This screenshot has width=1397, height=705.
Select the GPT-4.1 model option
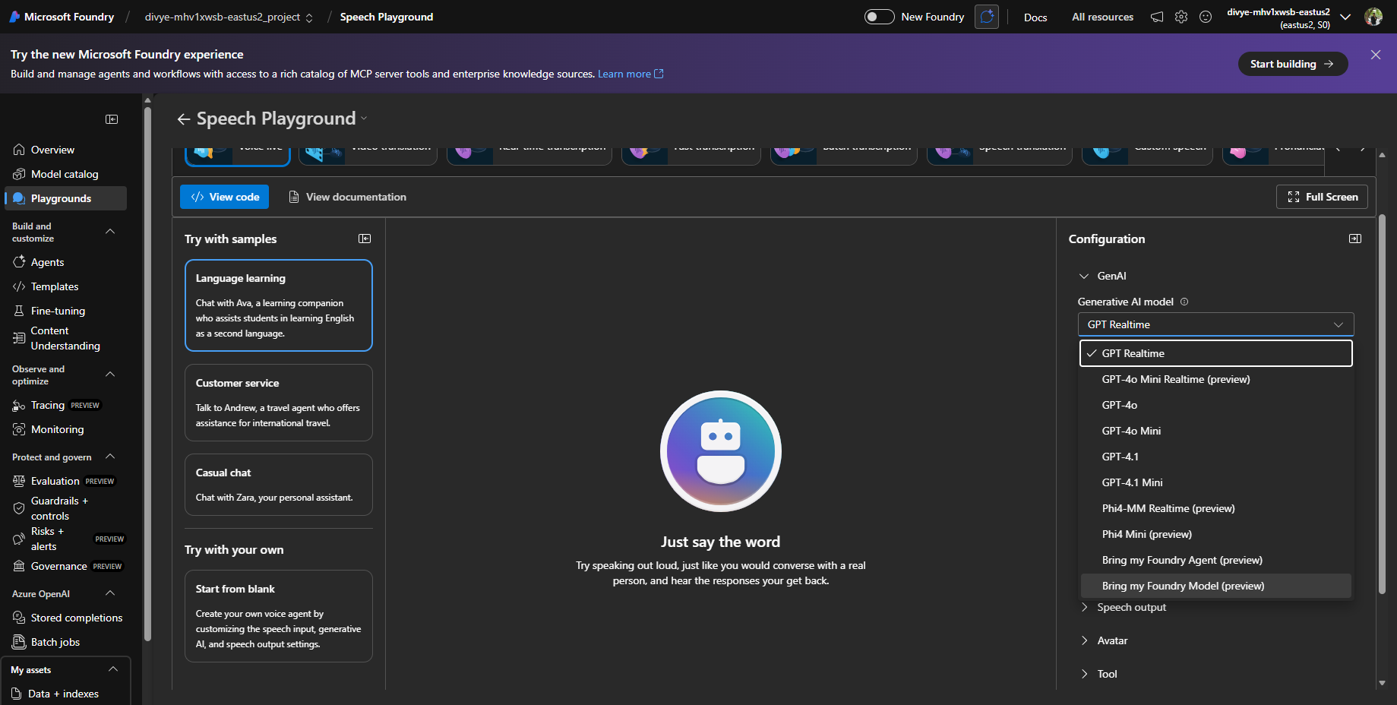pos(1215,457)
